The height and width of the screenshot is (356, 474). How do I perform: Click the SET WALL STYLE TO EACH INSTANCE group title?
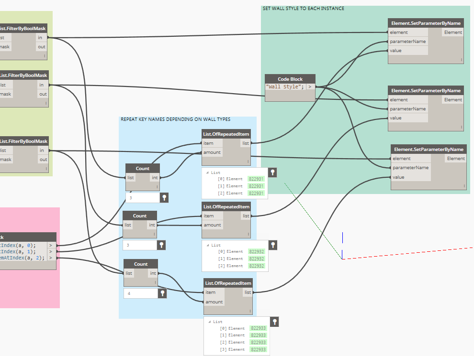(303, 9)
